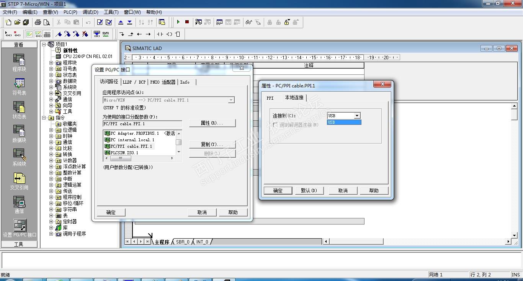Click 确定 in the 设置 PG/PC 接口 dialog
The image size is (523, 281).
(x=111, y=212)
